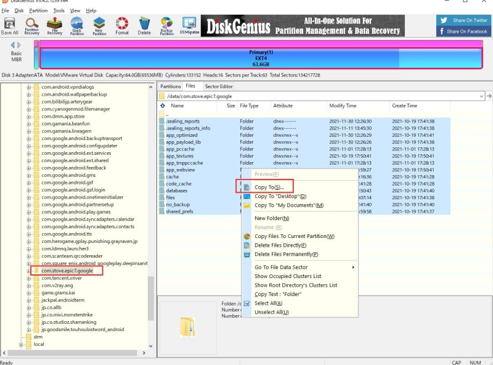Sort by Create Time column header

coord(404,105)
